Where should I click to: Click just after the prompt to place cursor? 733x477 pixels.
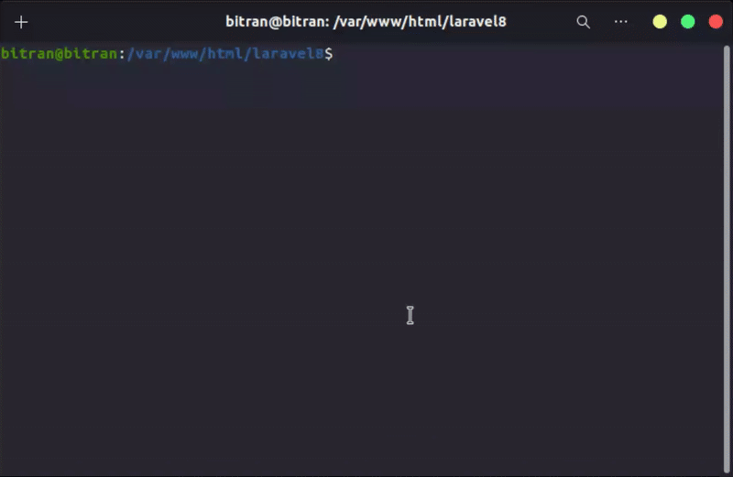point(340,54)
